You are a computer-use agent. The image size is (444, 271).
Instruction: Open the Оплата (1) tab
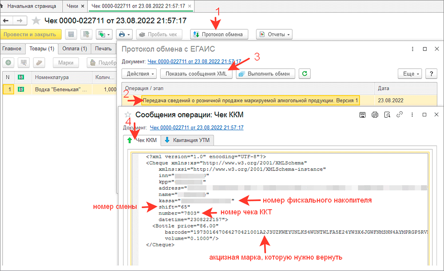pyautogui.click(x=75, y=49)
